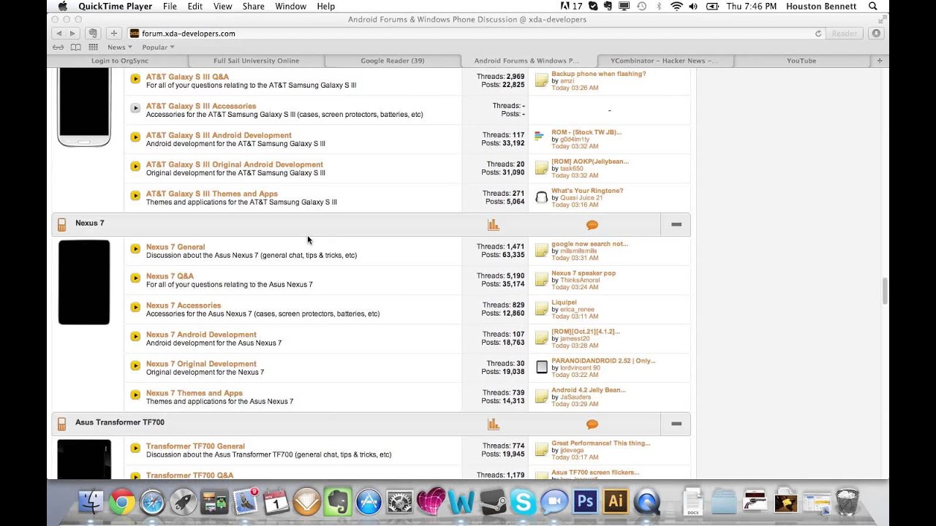Screen dimensions: 936x526
Task: Open the Share menu
Action: [253, 6]
